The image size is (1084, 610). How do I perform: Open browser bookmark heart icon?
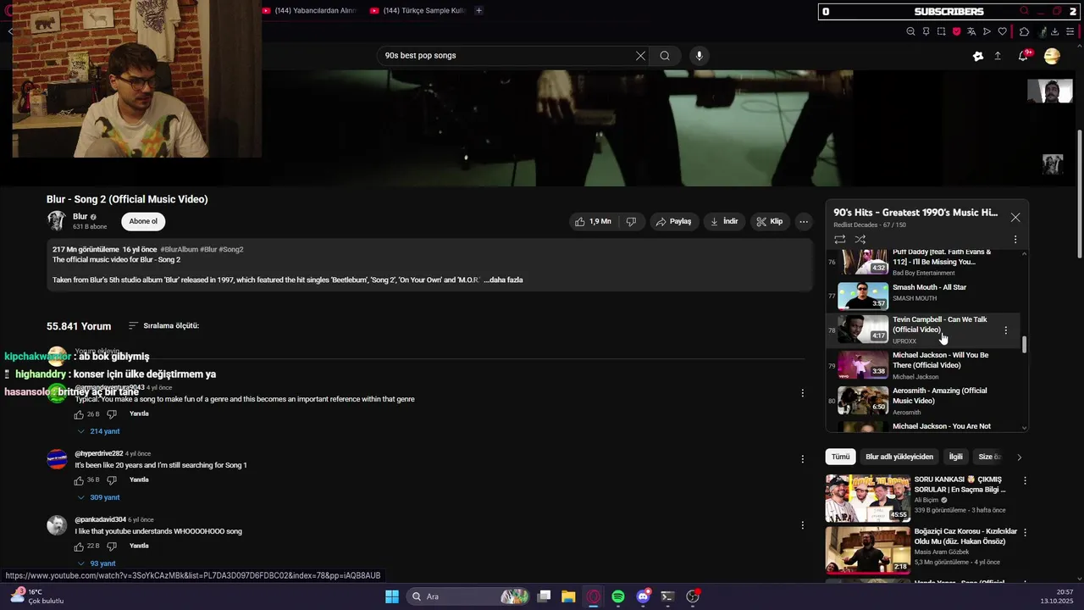[x=1002, y=31]
